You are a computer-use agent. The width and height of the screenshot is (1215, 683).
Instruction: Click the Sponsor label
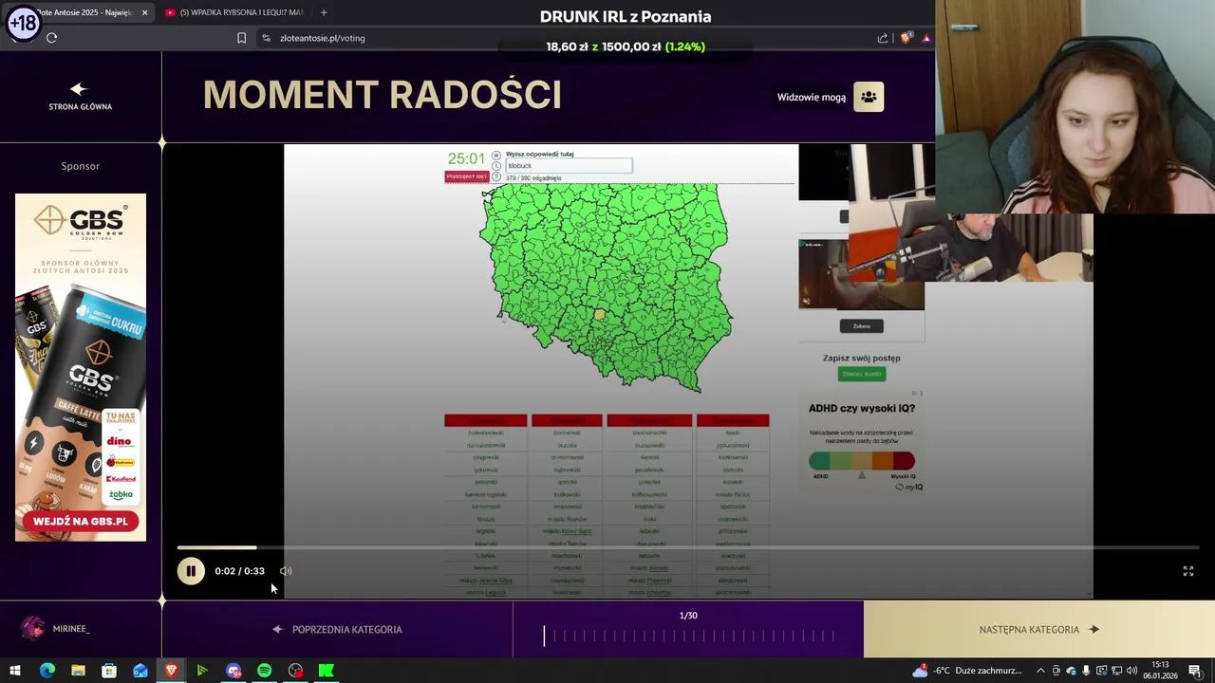[x=81, y=166]
